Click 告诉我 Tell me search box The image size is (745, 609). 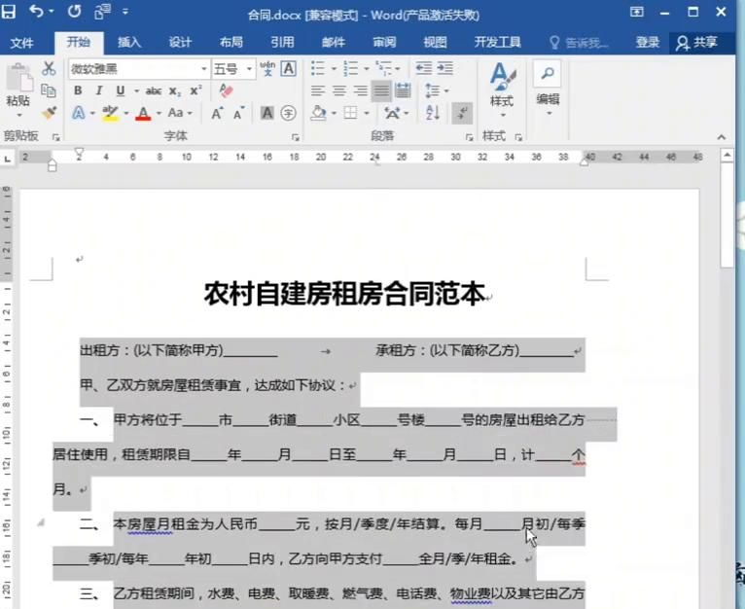pyautogui.click(x=580, y=43)
